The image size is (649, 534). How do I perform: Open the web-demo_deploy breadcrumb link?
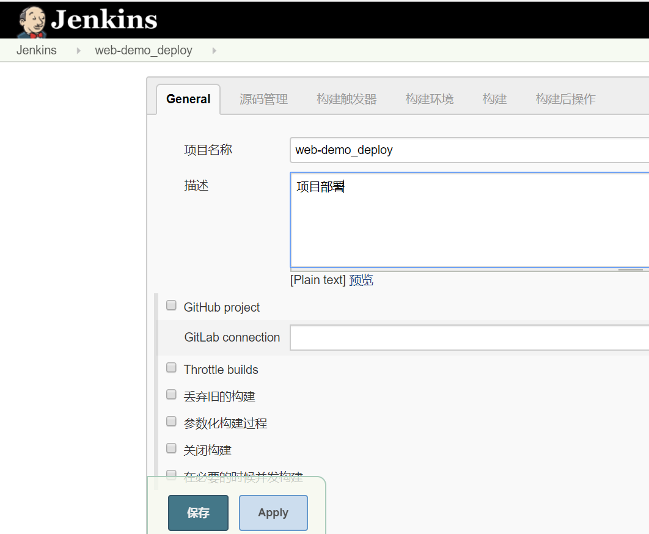tap(144, 51)
